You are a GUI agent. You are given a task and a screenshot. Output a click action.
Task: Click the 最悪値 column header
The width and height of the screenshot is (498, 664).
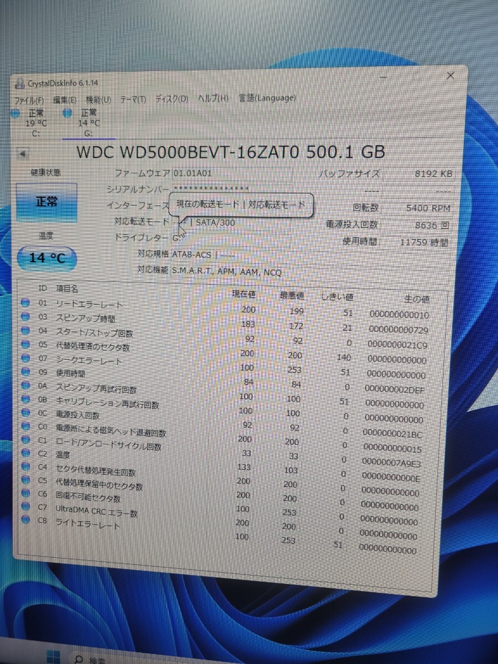pyautogui.click(x=292, y=295)
